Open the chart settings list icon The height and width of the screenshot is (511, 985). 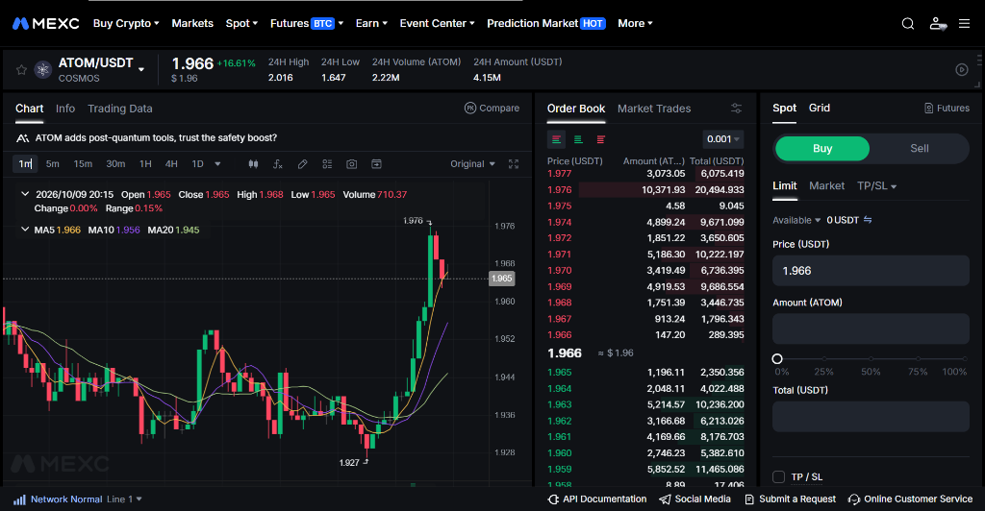tap(327, 164)
